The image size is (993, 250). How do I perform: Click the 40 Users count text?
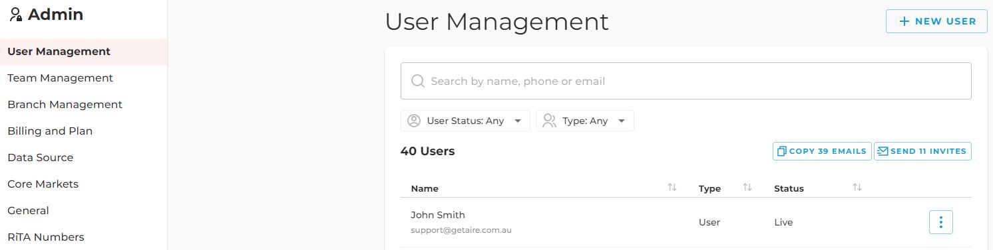(427, 151)
